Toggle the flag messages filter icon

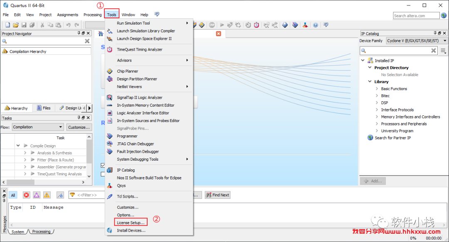coord(60,195)
